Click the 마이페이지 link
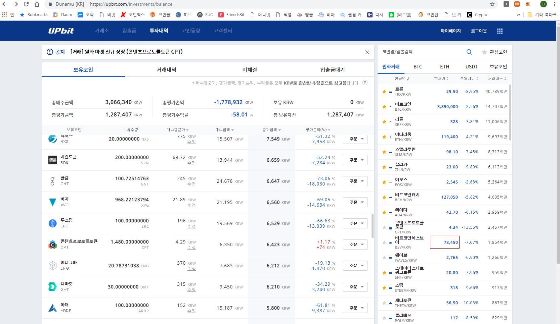Viewport: 560px width, 324px height. click(451, 31)
